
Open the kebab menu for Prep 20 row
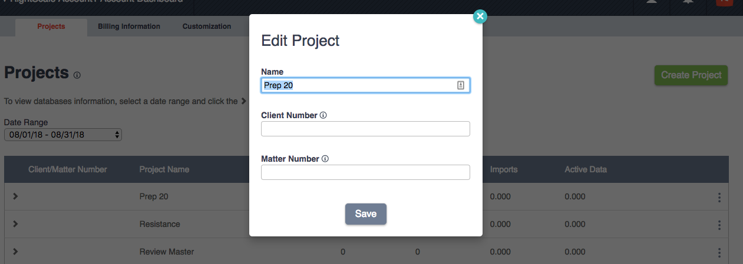[719, 198]
